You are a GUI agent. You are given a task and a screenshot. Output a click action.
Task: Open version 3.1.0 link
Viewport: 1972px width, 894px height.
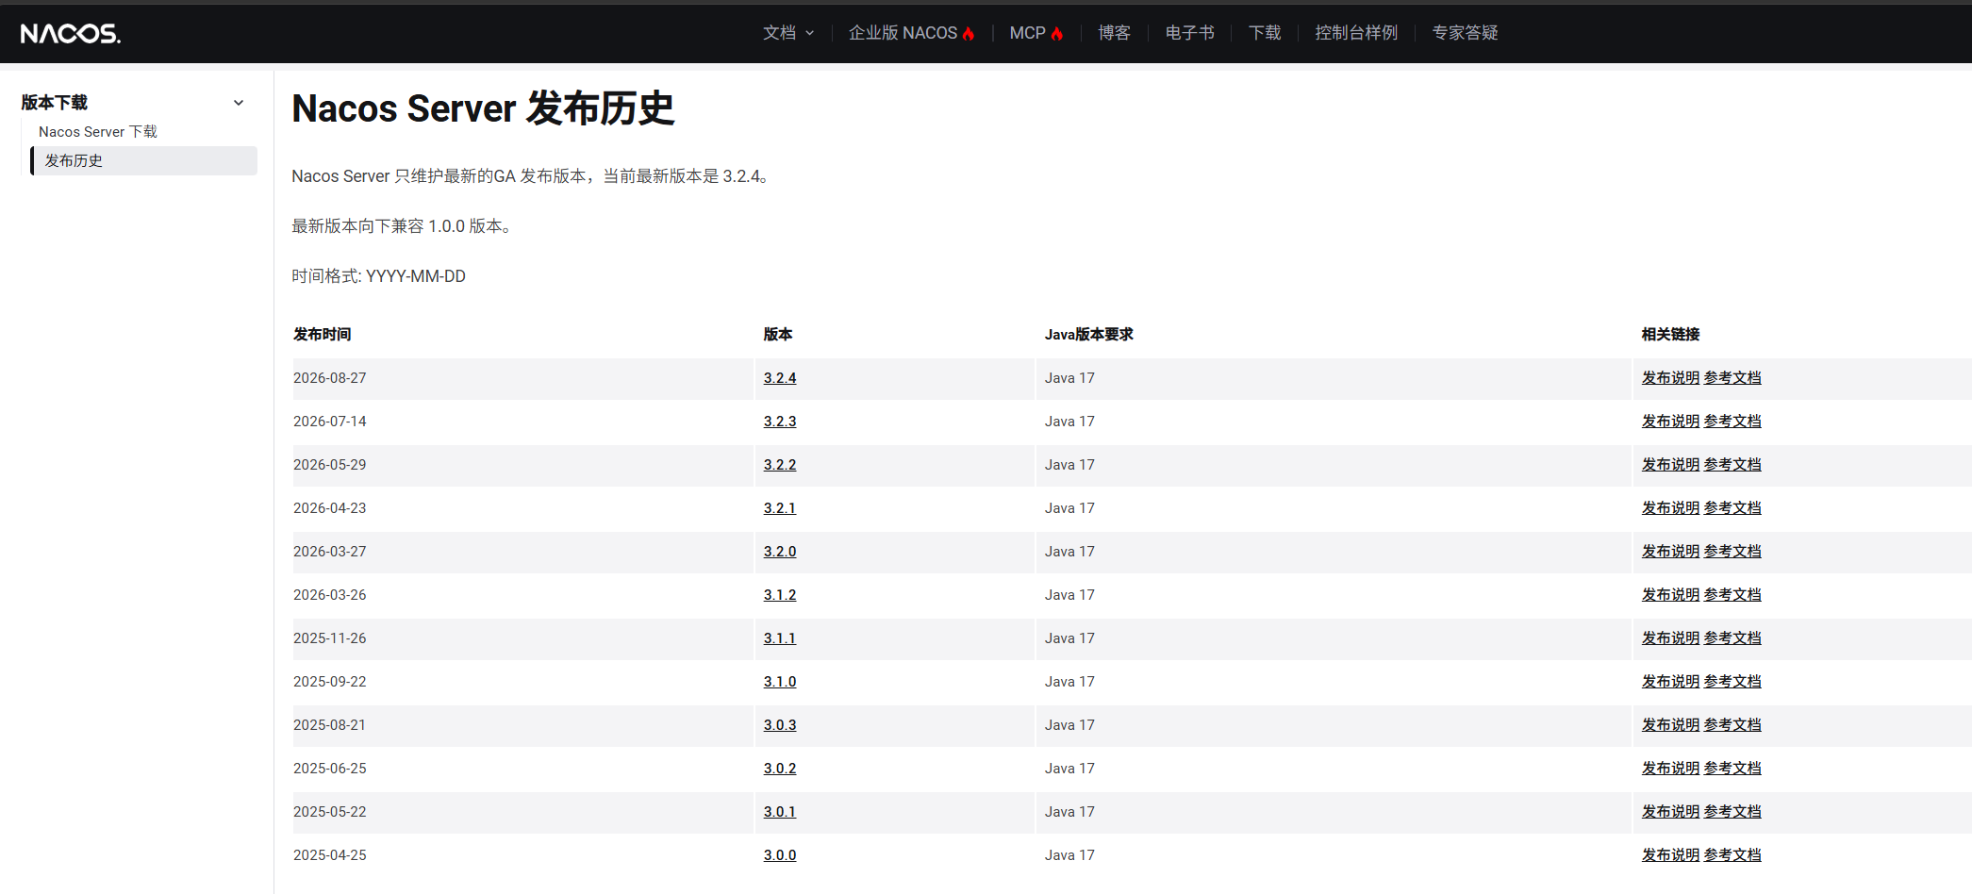click(780, 682)
